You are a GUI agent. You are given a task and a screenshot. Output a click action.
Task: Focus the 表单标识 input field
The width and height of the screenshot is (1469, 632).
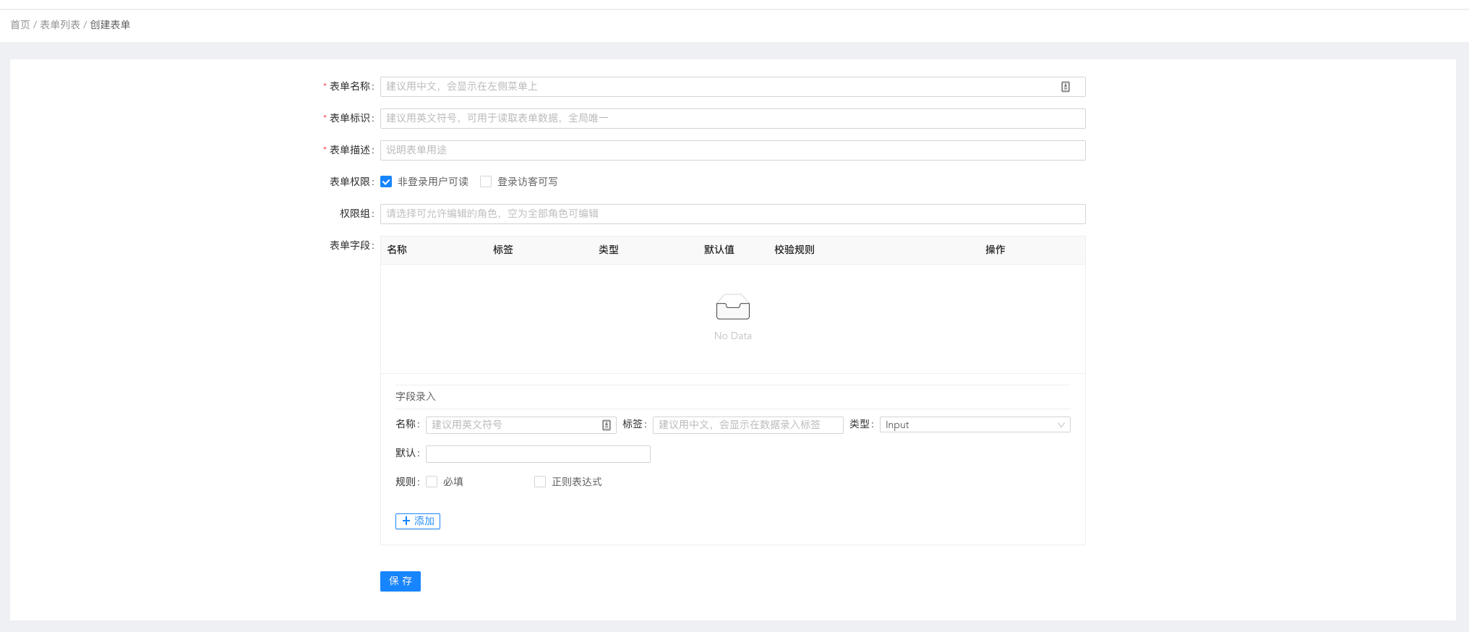click(732, 118)
